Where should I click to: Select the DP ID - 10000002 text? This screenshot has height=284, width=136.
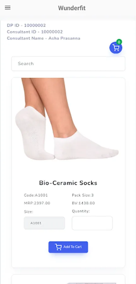click(26, 25)
